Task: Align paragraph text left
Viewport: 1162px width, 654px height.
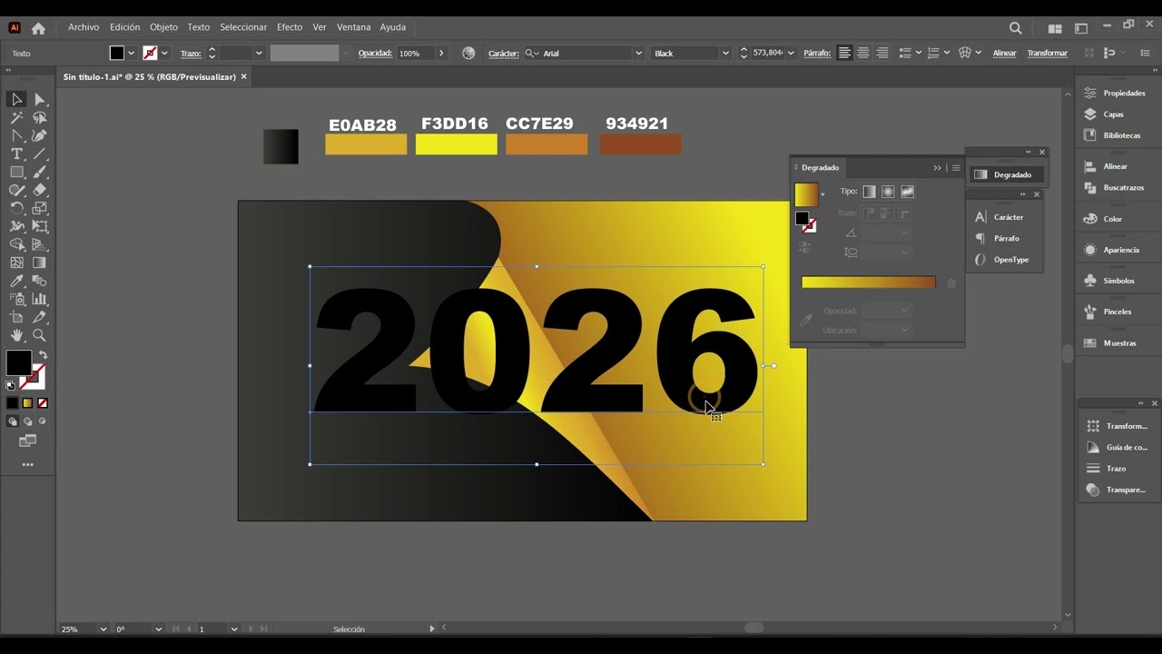Action: pos(844,53)
